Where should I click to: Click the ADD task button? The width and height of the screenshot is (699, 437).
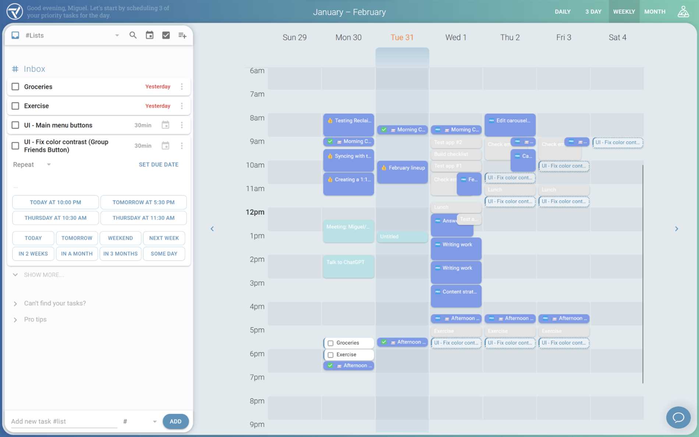pos(175,421)
